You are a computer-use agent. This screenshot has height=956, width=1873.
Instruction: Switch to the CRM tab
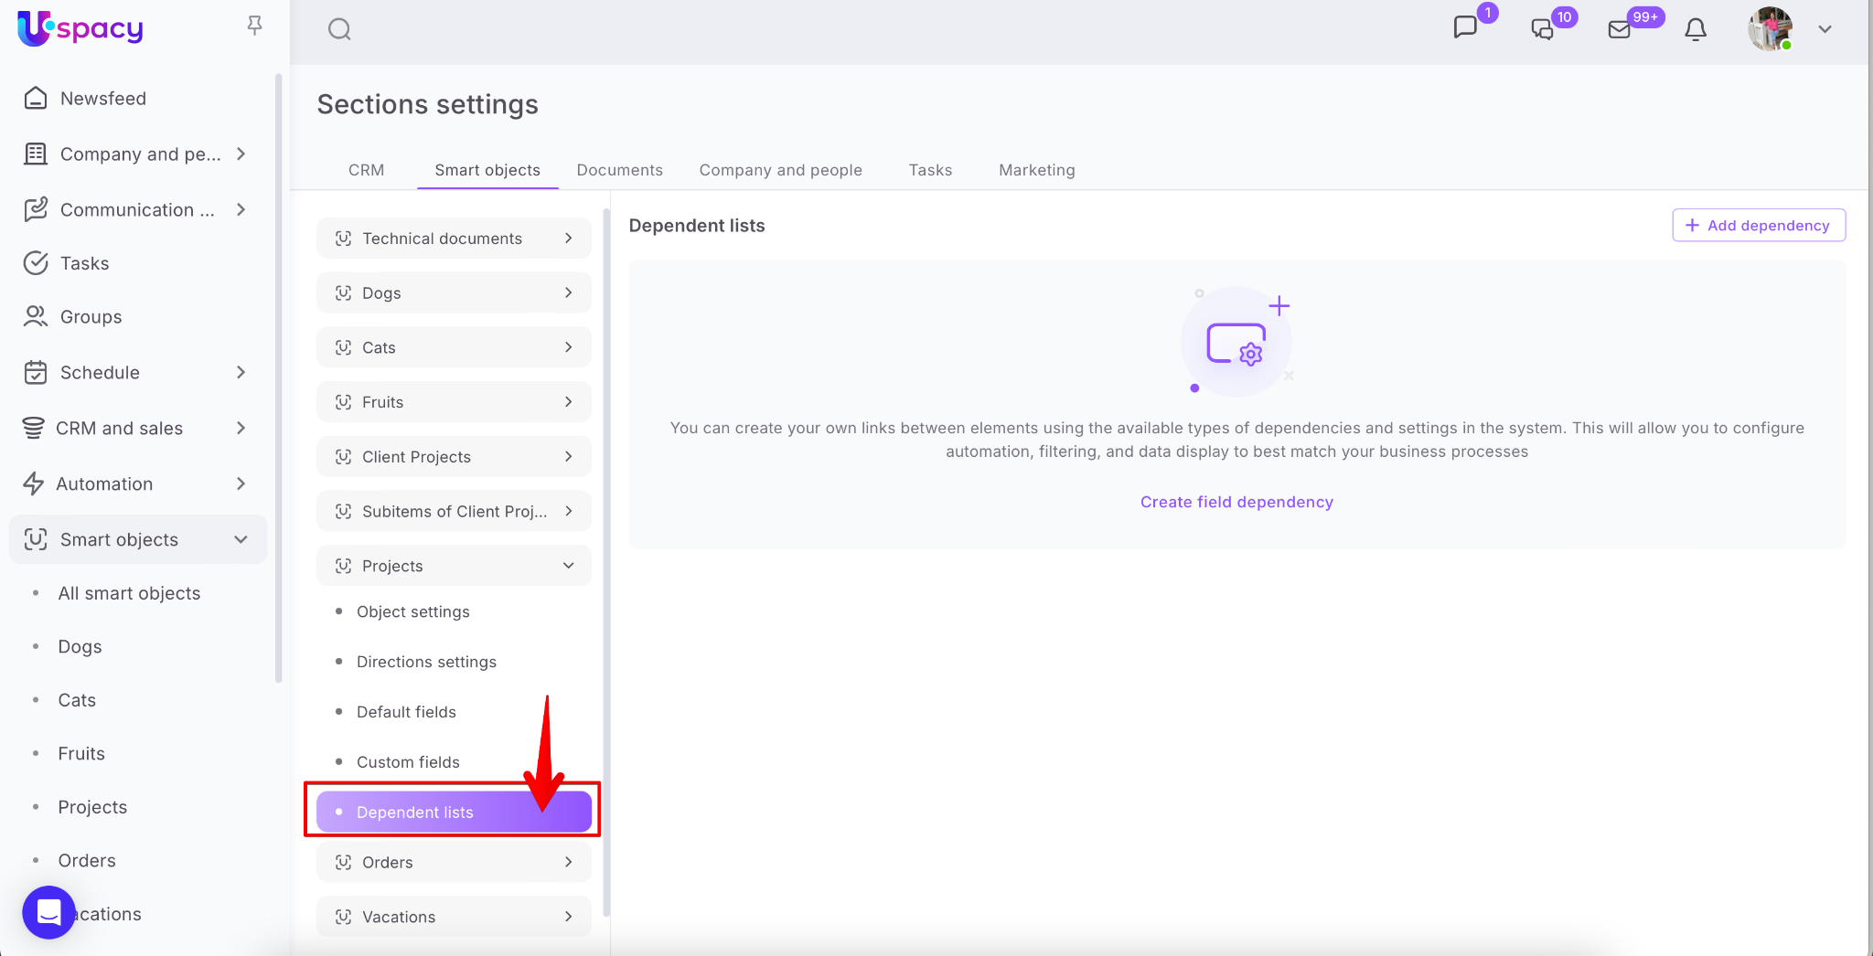click(366, 170)
